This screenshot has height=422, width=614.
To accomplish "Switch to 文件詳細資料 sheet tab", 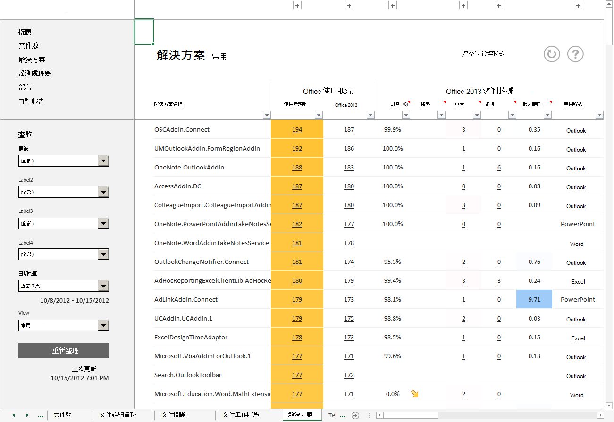I will click(x=118, y=415).
